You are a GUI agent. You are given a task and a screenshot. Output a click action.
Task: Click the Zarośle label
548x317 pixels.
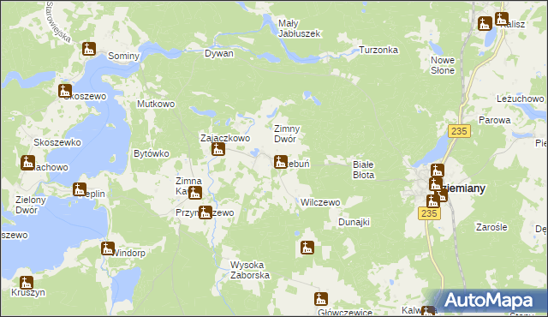click(x=491, y=228)
